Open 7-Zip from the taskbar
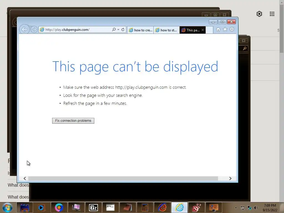The width and height of the screenshot is (284, 213). pyautogui.click(x=93, y=207)
